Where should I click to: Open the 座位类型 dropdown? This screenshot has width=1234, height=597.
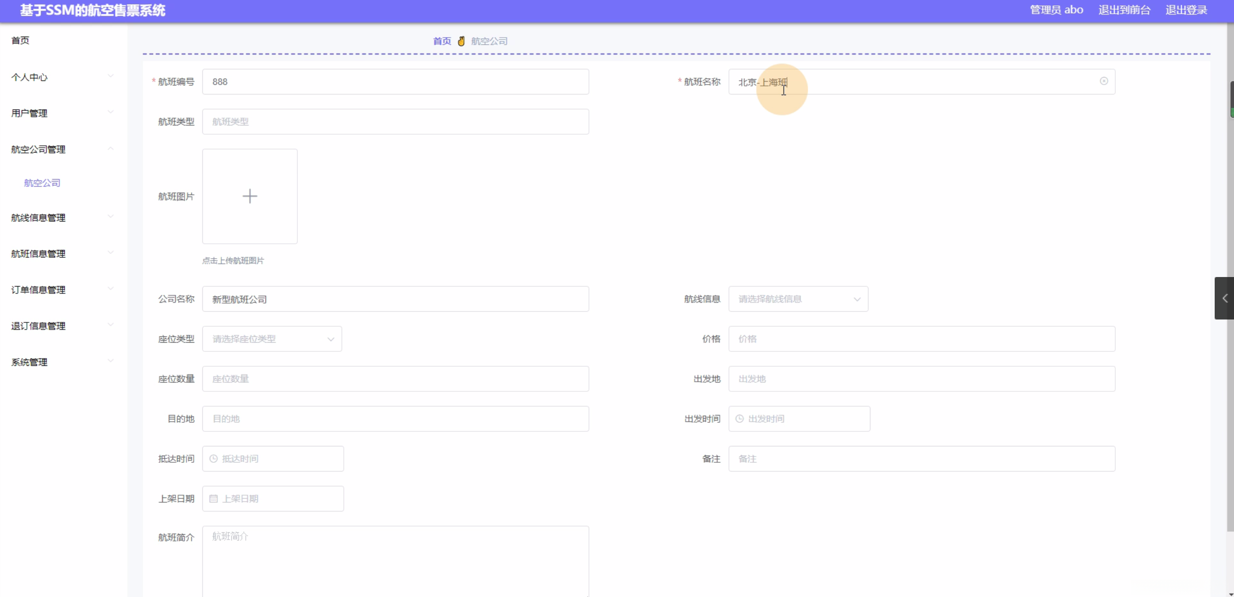272,339
